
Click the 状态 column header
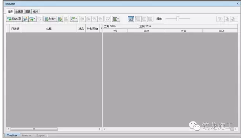coord(81,29)
